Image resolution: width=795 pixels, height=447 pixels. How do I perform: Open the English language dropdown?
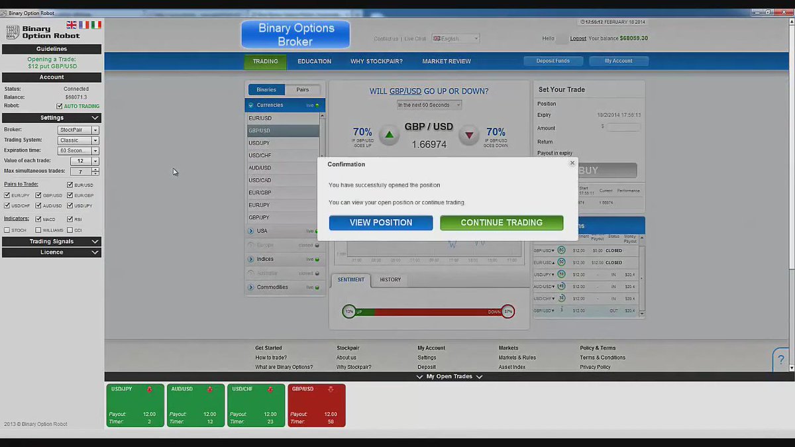(x=455, y=38)
